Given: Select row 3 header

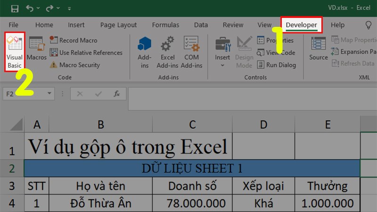Looking at the screenshot, I should click(x=12, y=186).
